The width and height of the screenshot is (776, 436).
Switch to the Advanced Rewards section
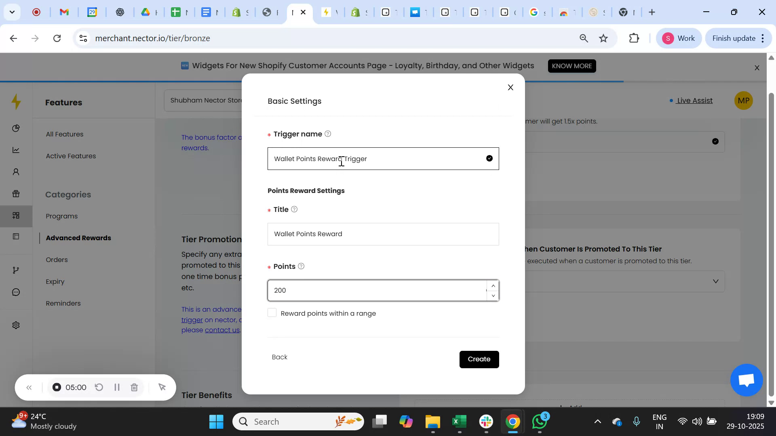click(79, 238)
